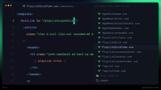
Task: Click the green maximize window button
Action: (11, 5)
